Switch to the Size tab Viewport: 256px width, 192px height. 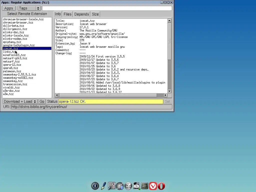95,14
